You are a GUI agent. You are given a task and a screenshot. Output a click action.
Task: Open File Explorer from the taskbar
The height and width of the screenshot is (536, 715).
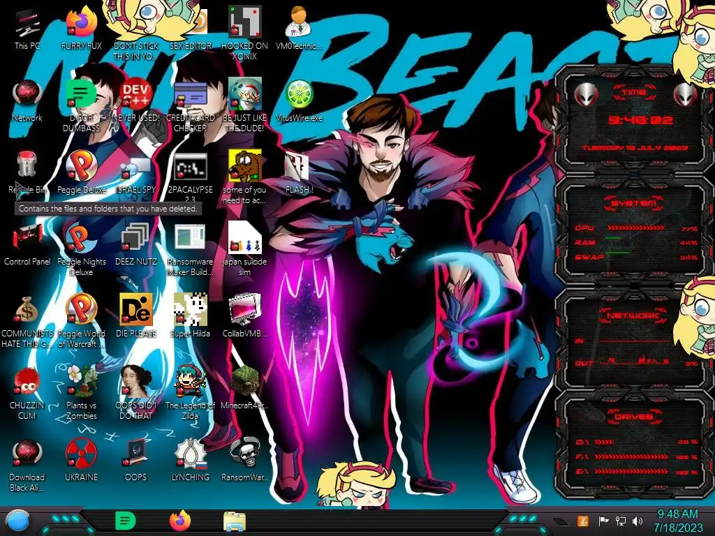235,521
